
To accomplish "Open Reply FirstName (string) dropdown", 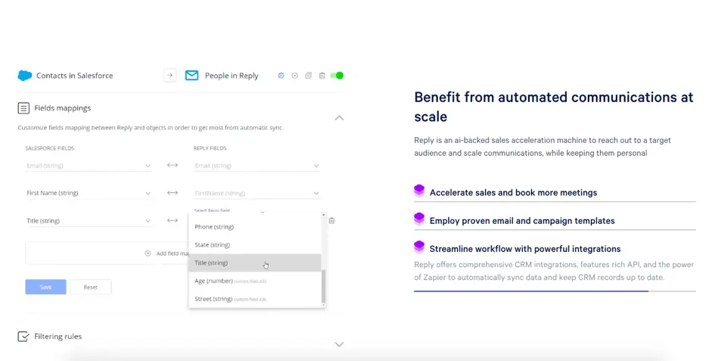I will [257, 193].
